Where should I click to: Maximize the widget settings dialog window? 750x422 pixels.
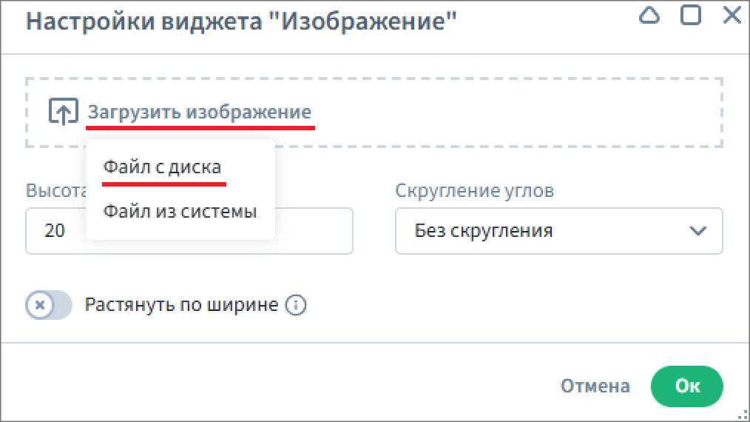point(691,16)
